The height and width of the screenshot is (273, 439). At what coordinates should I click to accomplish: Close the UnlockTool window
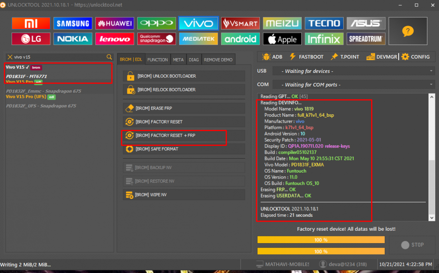(x=433, y=5)
